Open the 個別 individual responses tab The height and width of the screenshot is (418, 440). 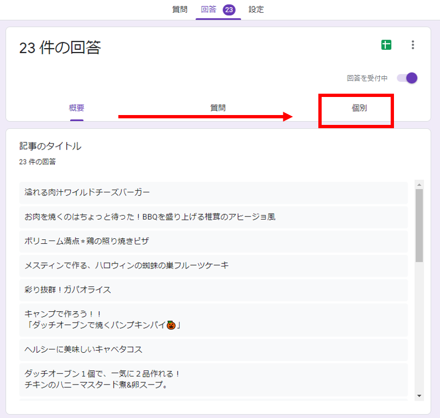(359, 108)
